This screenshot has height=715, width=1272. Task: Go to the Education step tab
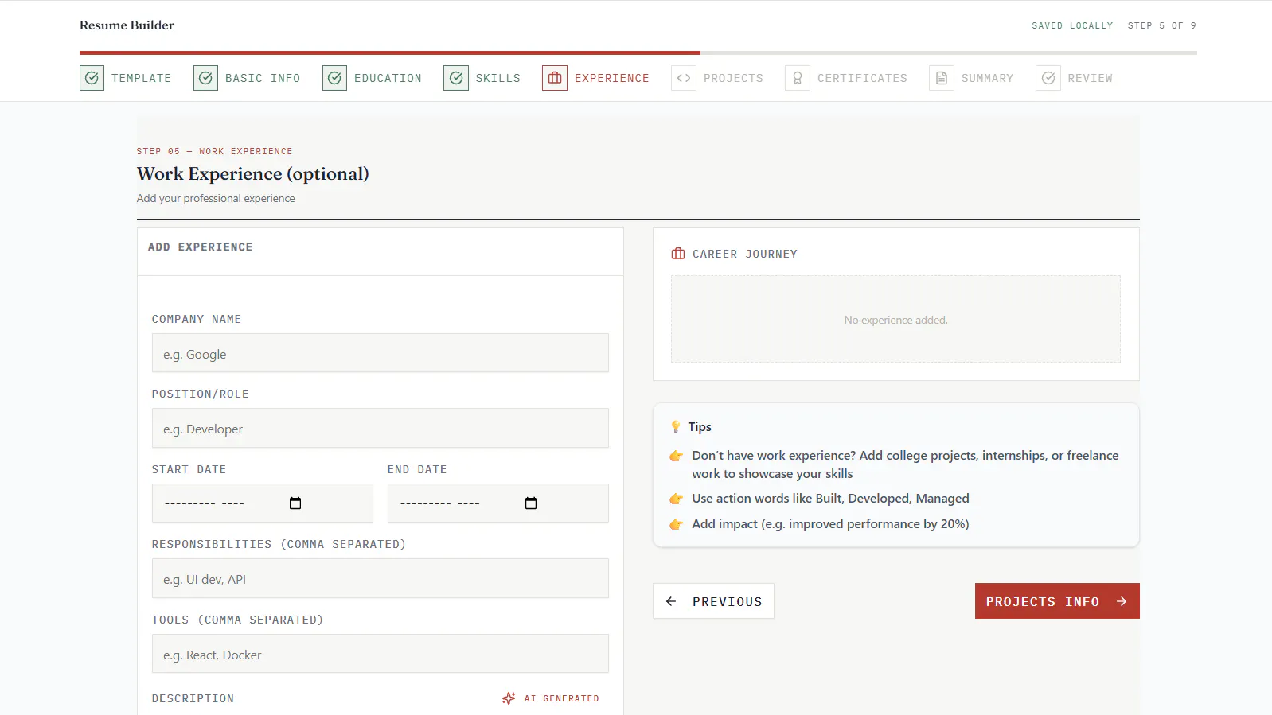pos(372,78)
